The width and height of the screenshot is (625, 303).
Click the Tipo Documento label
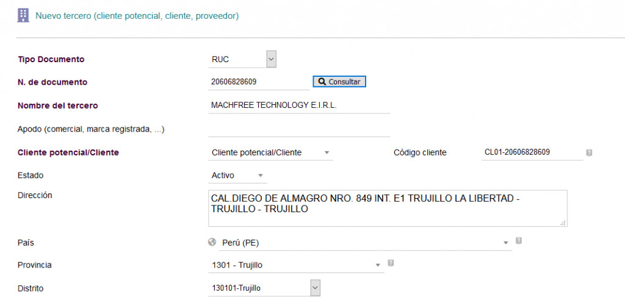click(51, 59)
